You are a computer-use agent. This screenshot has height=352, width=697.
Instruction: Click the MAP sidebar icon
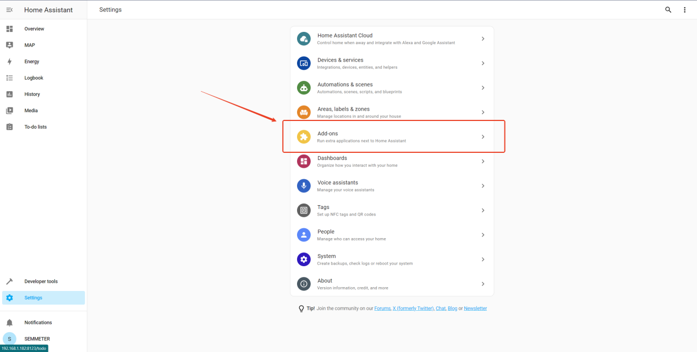pyautogui.click(x=9, y=45)
